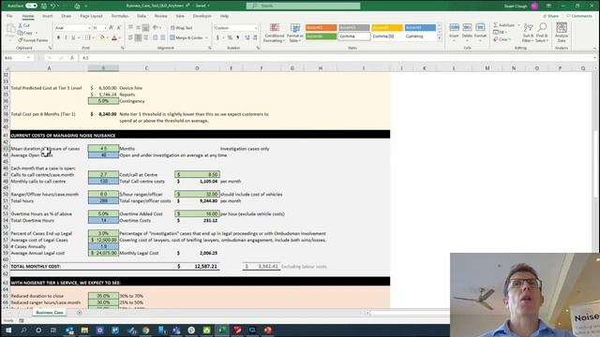
Task: Switch to the Page Layout tab
Action: 91,16
